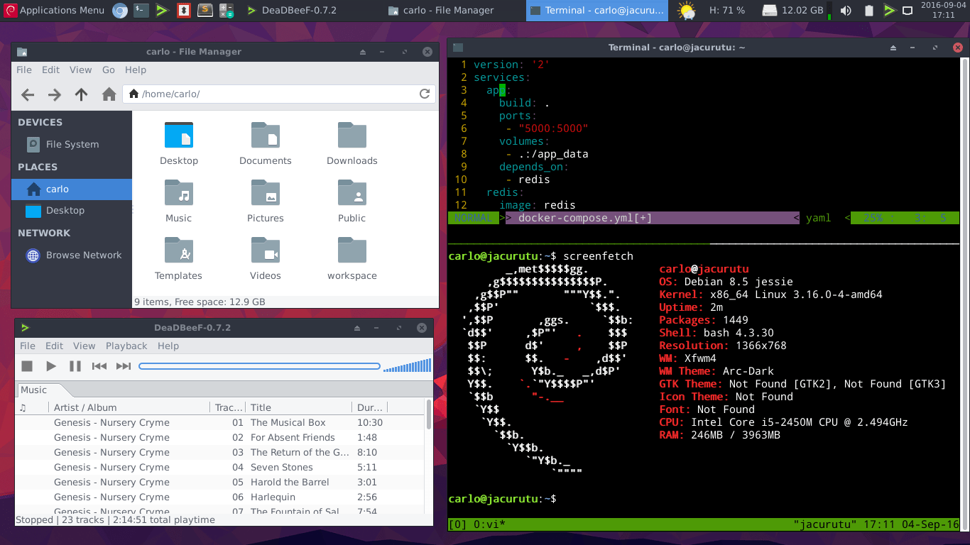Navigate up one directory in File Manager
The width and height of the screenshot is (970, 545).
click(x=81, y=94)
